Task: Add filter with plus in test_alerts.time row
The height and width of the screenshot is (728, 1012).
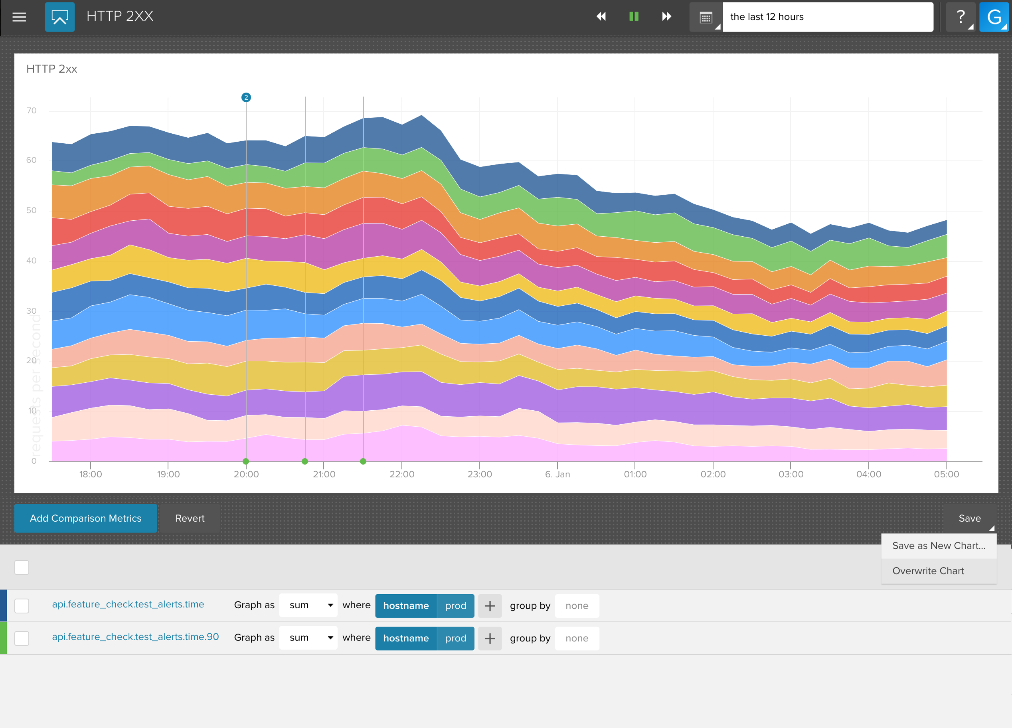Action: [490, 606]
